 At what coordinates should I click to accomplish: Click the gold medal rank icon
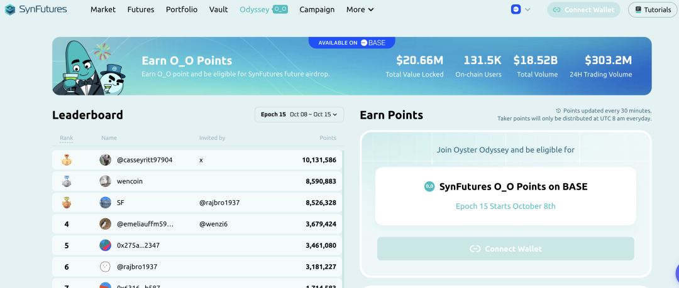pyautogui.click(x=66, y=160)
